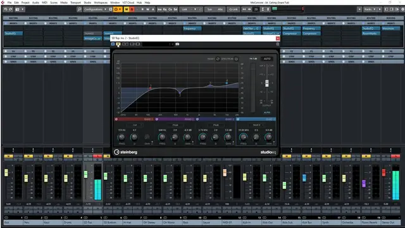
Task: Open the Project menu
Action: [x=25, y=3]
